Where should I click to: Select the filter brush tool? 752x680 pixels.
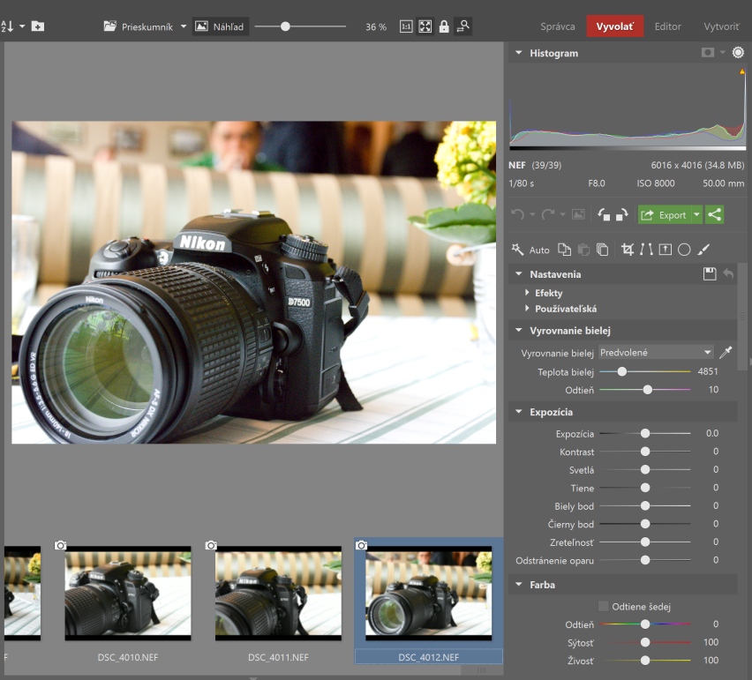[x=703, y=250]
